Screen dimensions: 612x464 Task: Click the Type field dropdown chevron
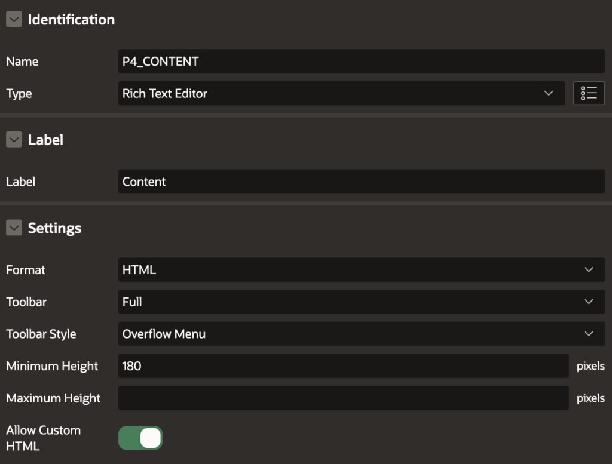tap(550, 93)
